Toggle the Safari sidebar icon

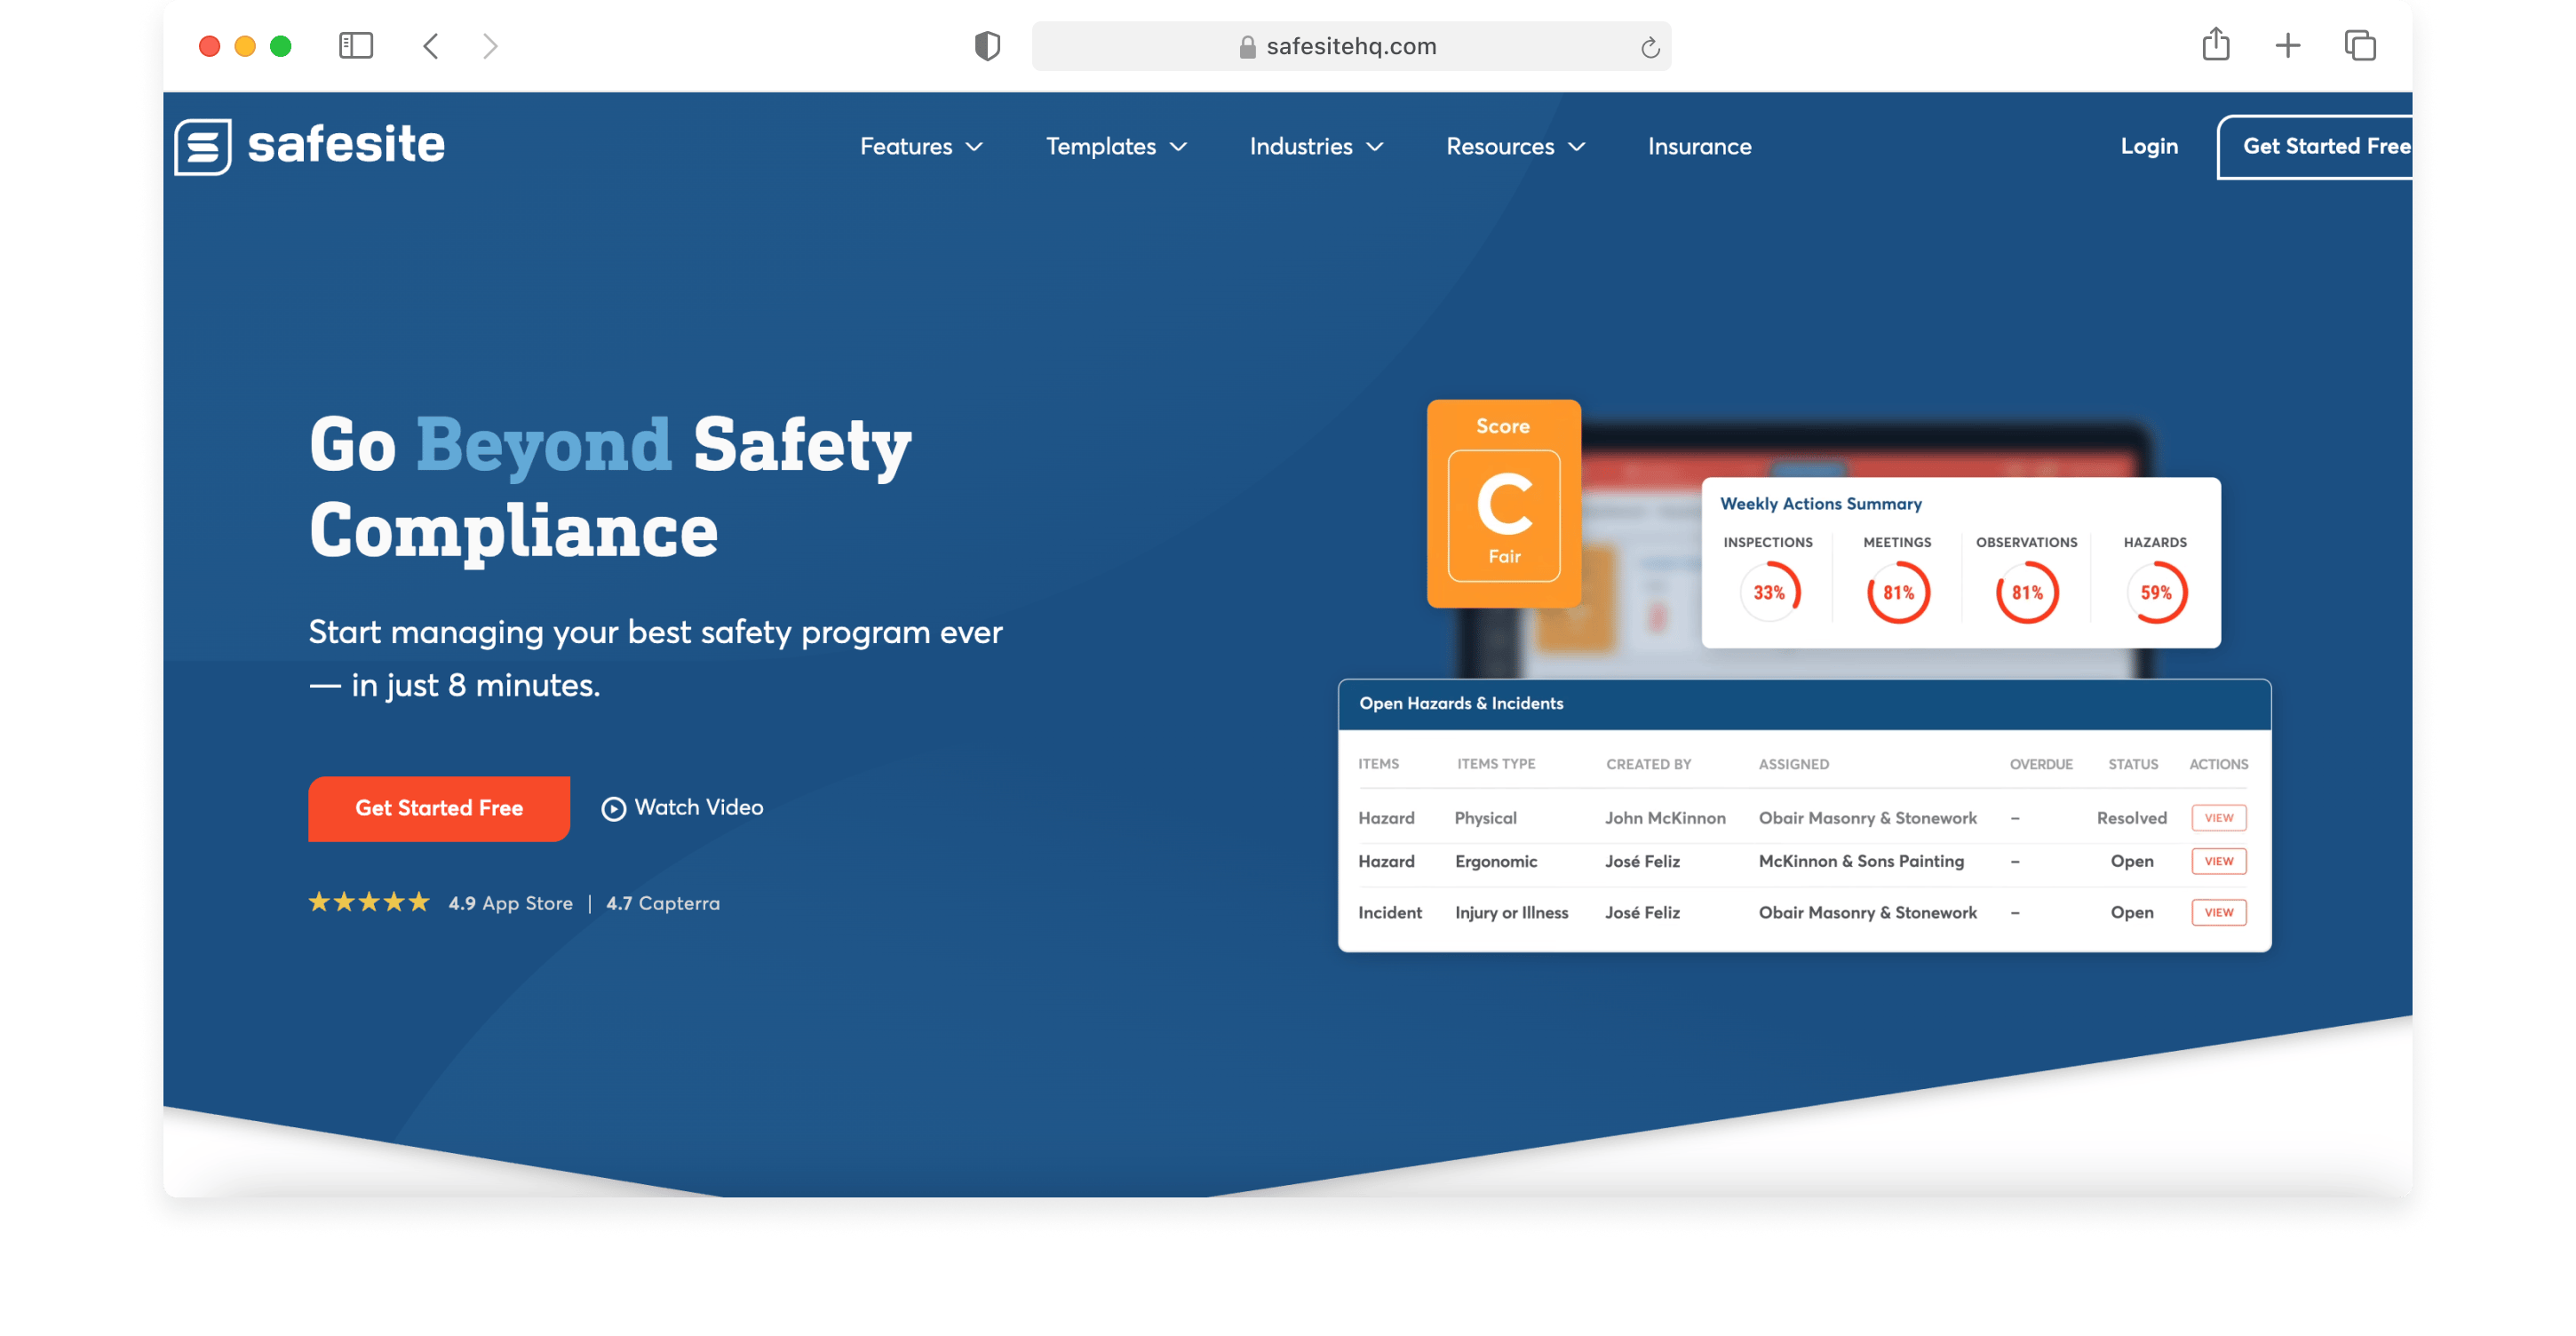356,46
